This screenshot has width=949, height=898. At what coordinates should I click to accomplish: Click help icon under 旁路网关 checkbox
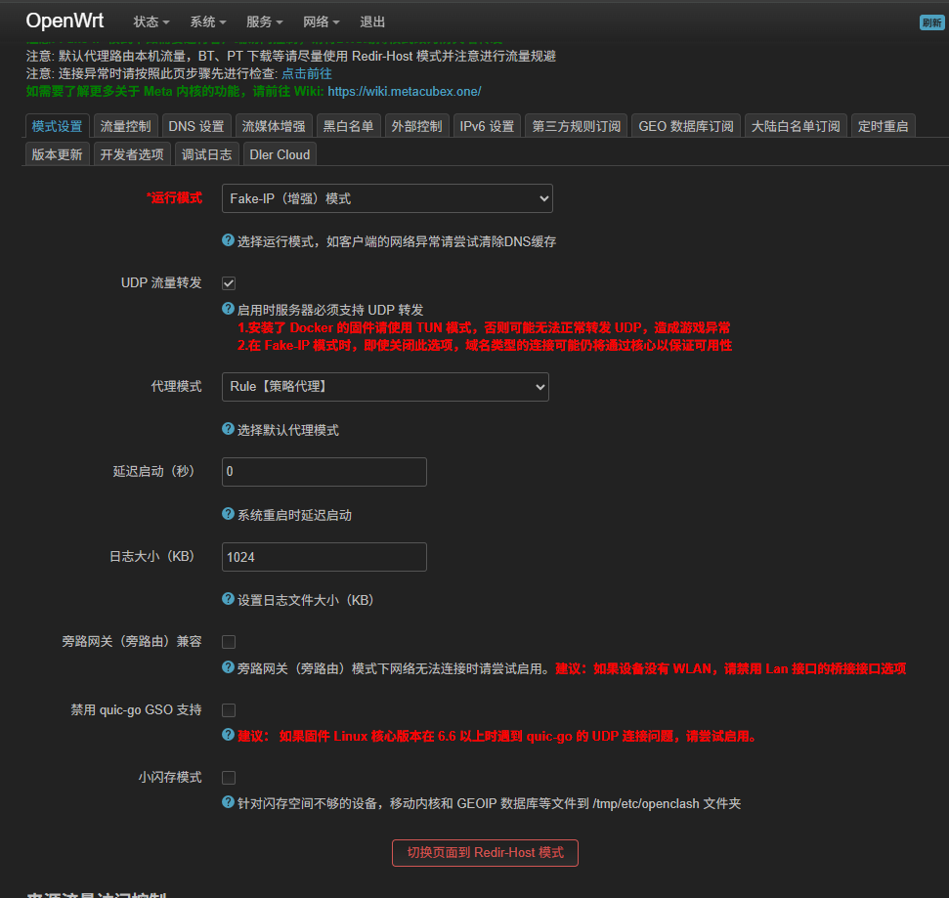pos(228,667)
